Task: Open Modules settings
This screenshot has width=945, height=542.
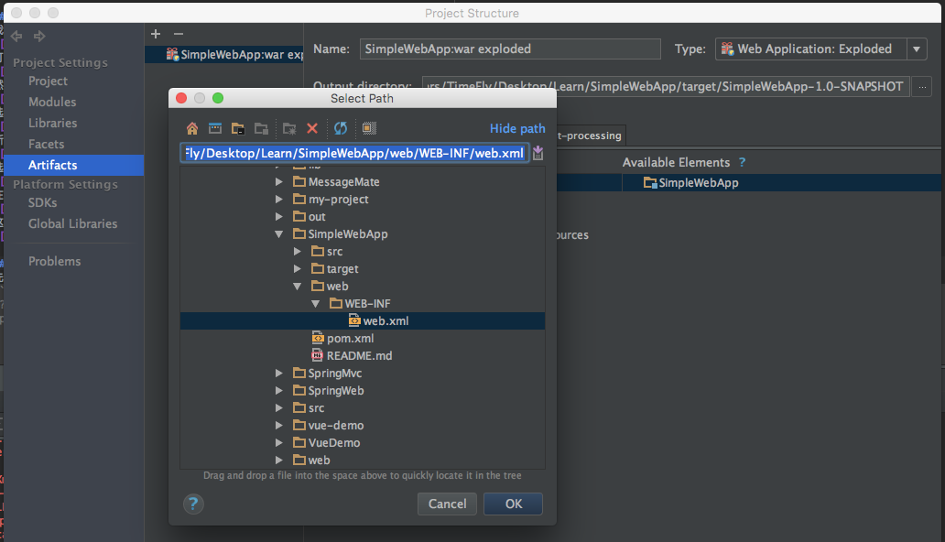Action: (x=52, y=102)
